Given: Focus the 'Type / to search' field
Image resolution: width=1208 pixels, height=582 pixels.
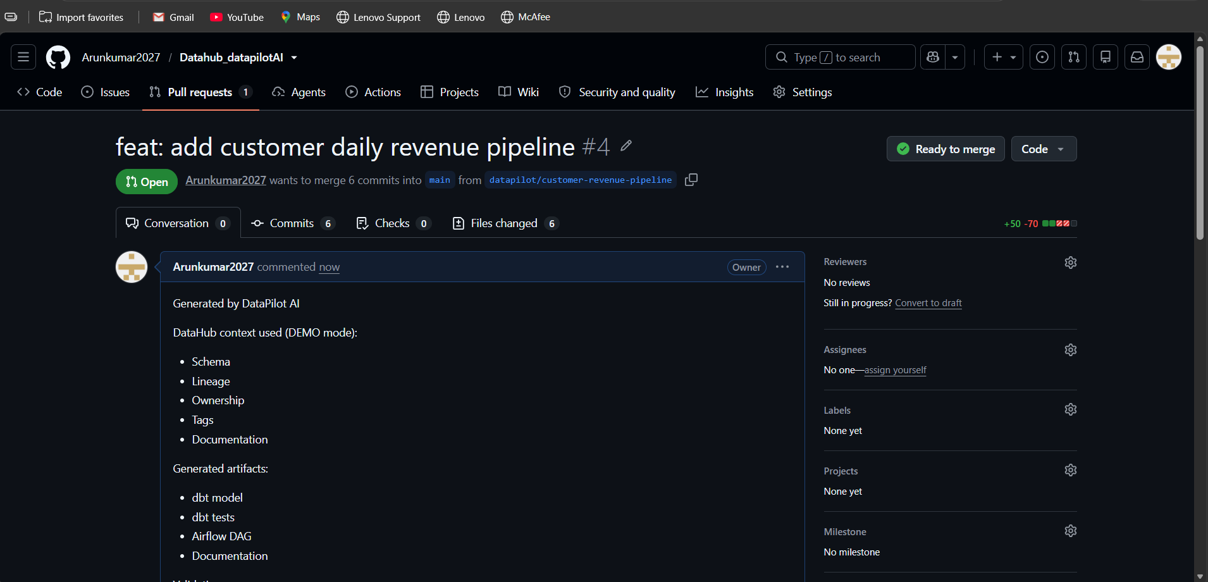Looking at the screenshot, I should click(x=840, y=58).
